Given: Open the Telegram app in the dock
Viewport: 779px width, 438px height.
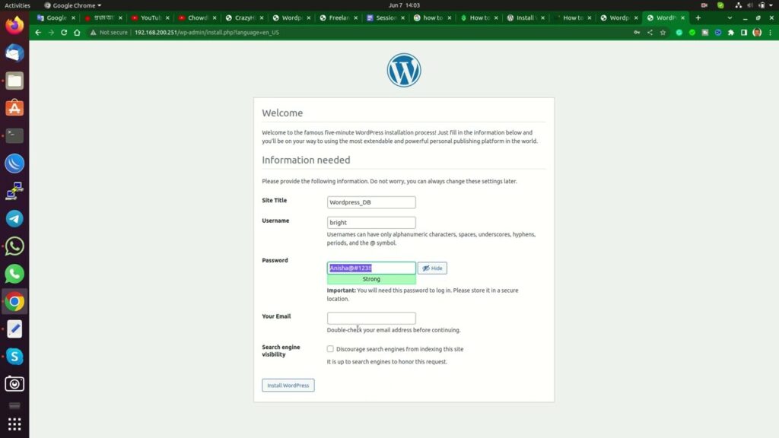Looking at the screenshot, I should click(14, 218).
